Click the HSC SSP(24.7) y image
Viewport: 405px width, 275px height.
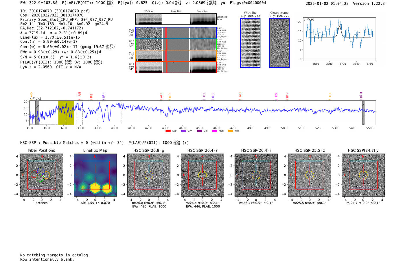pos(363,175)
